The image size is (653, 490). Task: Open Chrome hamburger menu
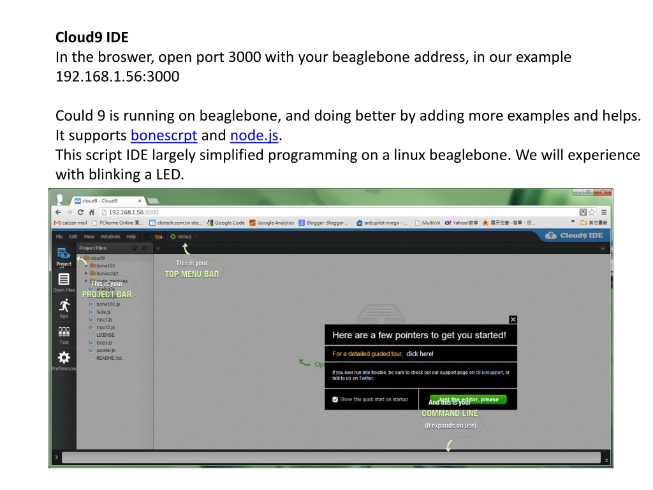[604, 212]
